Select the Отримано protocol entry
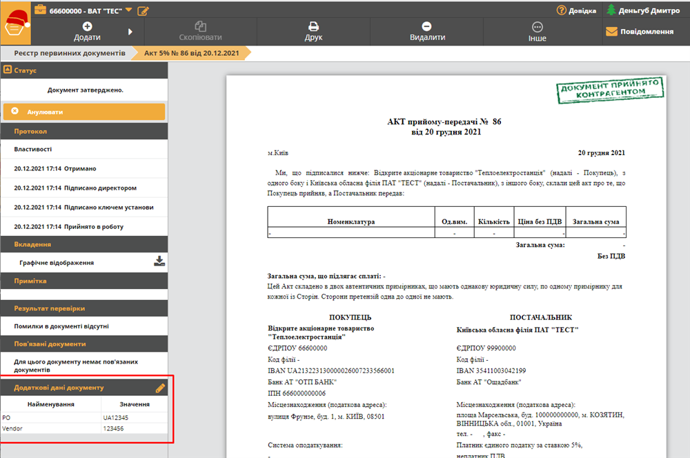690x458 pixels. (x=84, y=168)
